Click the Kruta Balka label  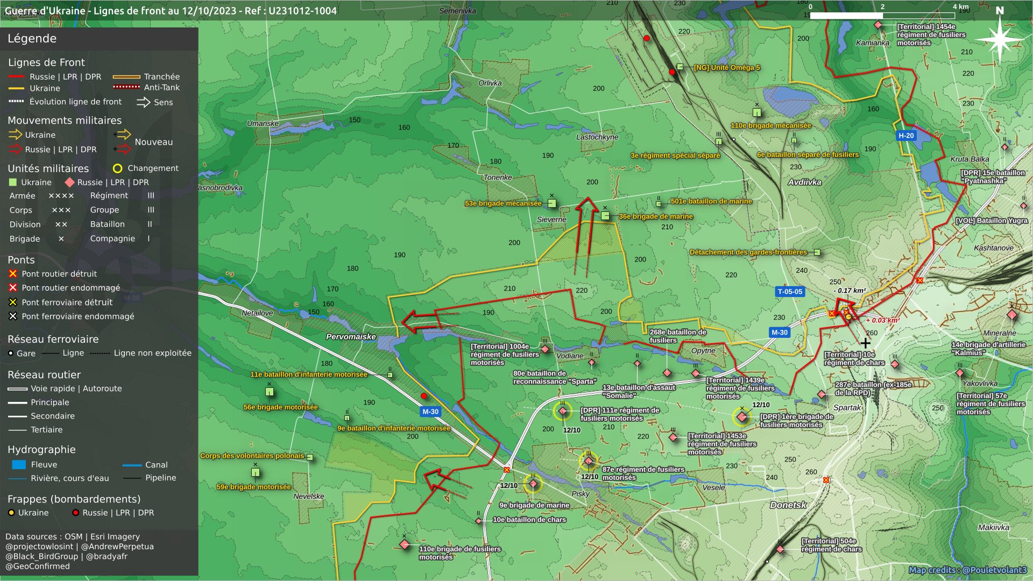tap(970, 159)
